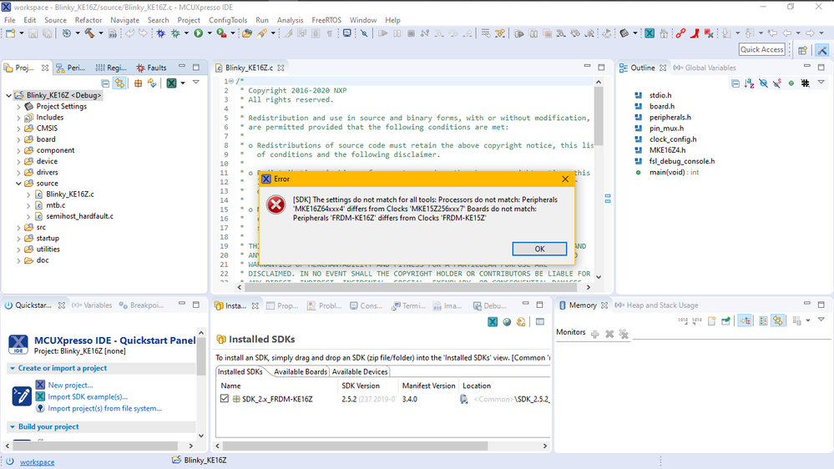Click Collapse All in Project Explorer
Image resolution: width=834 pixels, height=469 pixels.
click(105, 83)
